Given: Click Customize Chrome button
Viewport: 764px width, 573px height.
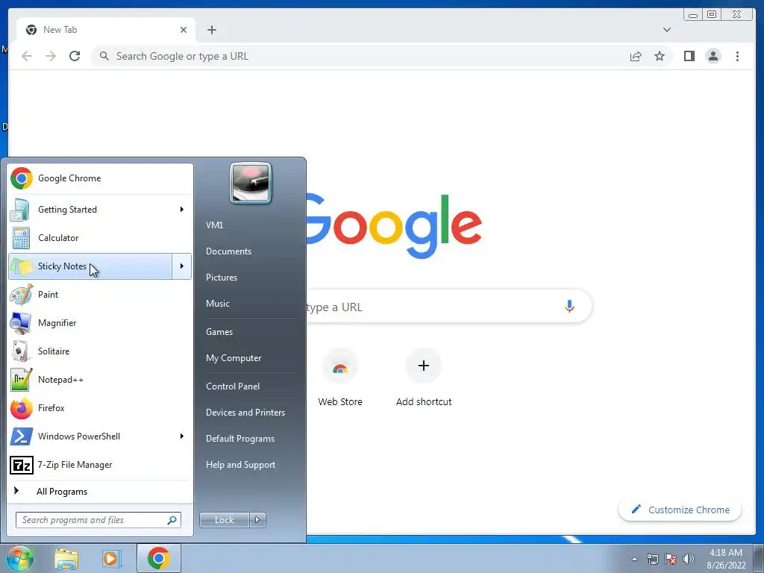Looking at the screenshot, I should click(x=680, y=510).
